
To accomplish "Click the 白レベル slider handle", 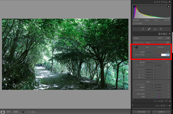I will tap(153, 75).
